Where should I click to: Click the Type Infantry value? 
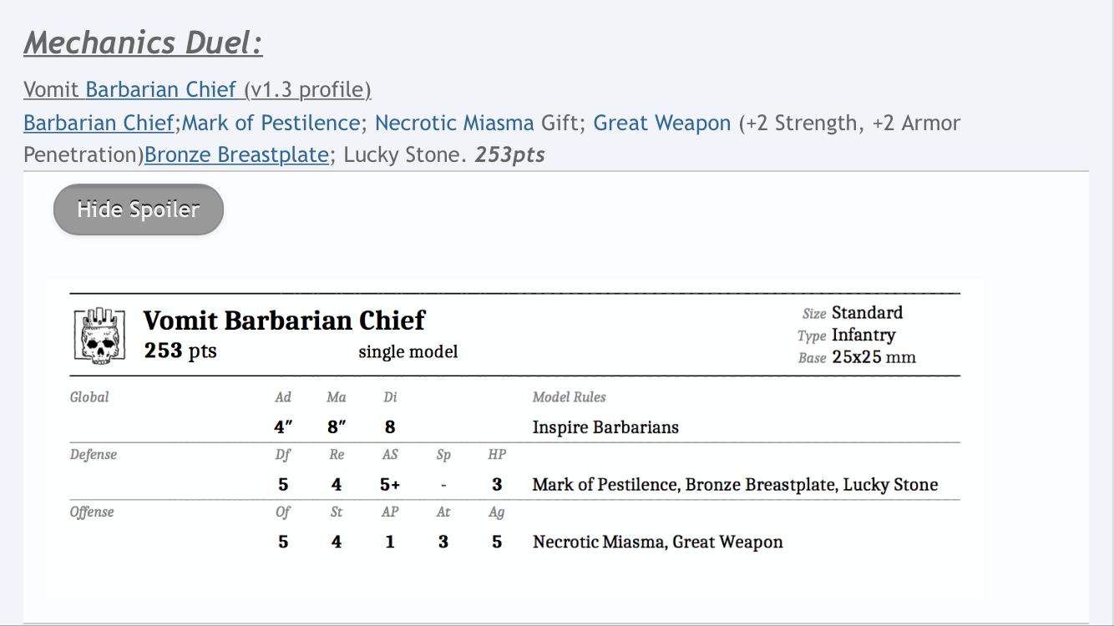[863, 336]
